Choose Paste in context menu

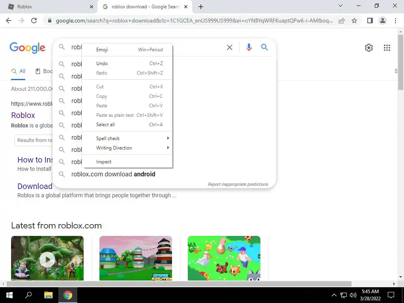[x=127, y=106]
